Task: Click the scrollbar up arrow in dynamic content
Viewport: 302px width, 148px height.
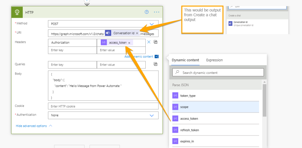Action: [264, 82]
